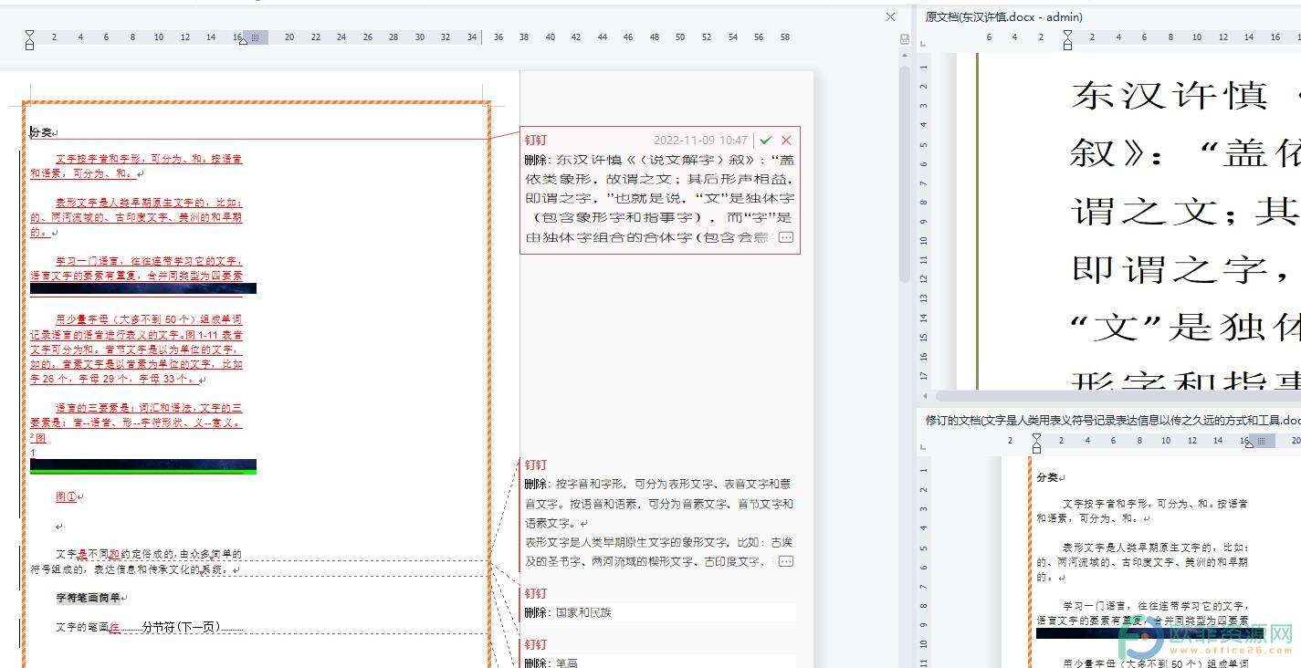Click the 图① caption in main document
This screenshot has height=668, width=1301.
(x=67, y=497)
